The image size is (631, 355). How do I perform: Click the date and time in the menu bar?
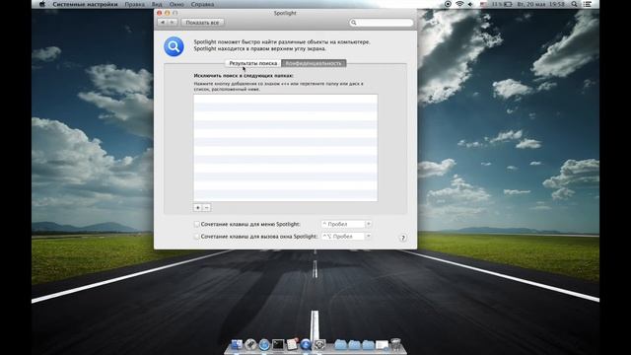coord(541,4)
